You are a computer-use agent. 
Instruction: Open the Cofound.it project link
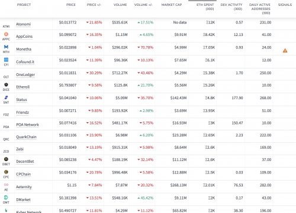pos(25,62)
